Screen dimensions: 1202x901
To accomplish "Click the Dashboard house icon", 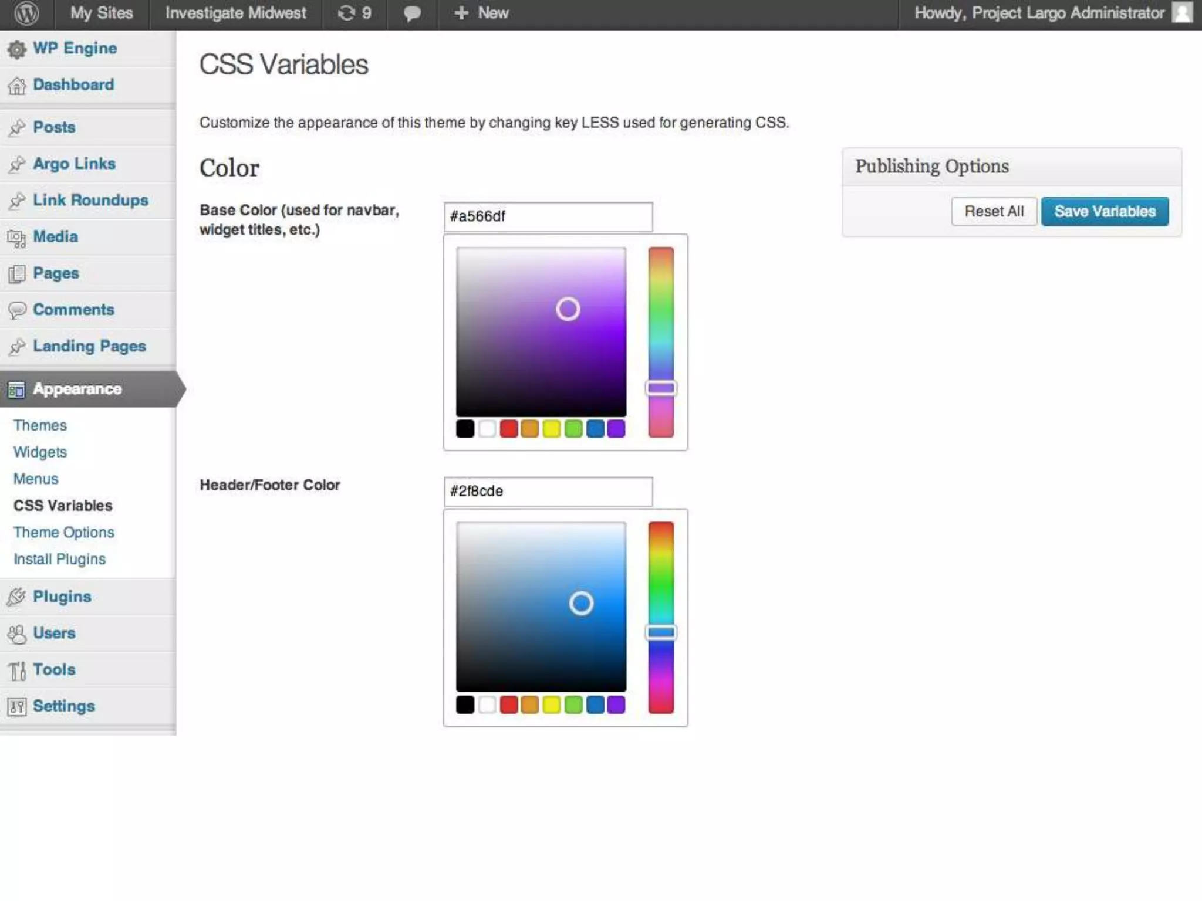I will pyautogui.click(x=17, y=86).
